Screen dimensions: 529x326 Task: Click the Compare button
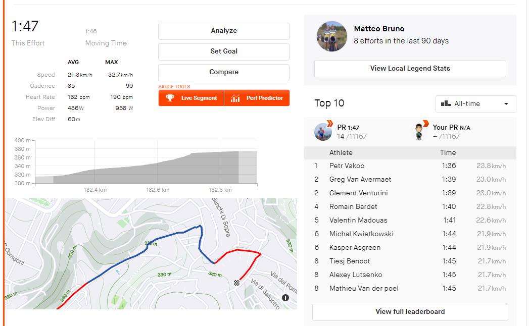click(x=223, y=72)
